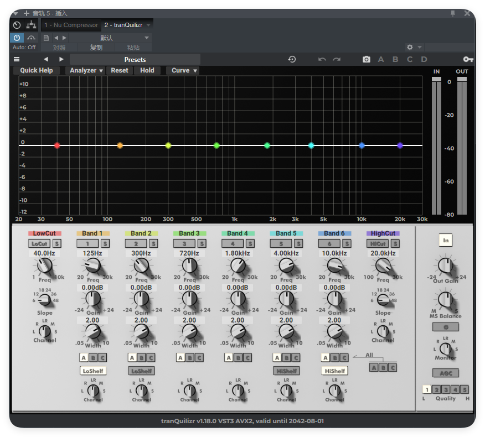This screenshot has height=437, width=485.
Task: Select the cyan Band 5 node
Action: pyautogui.click(x=311, y=145)
